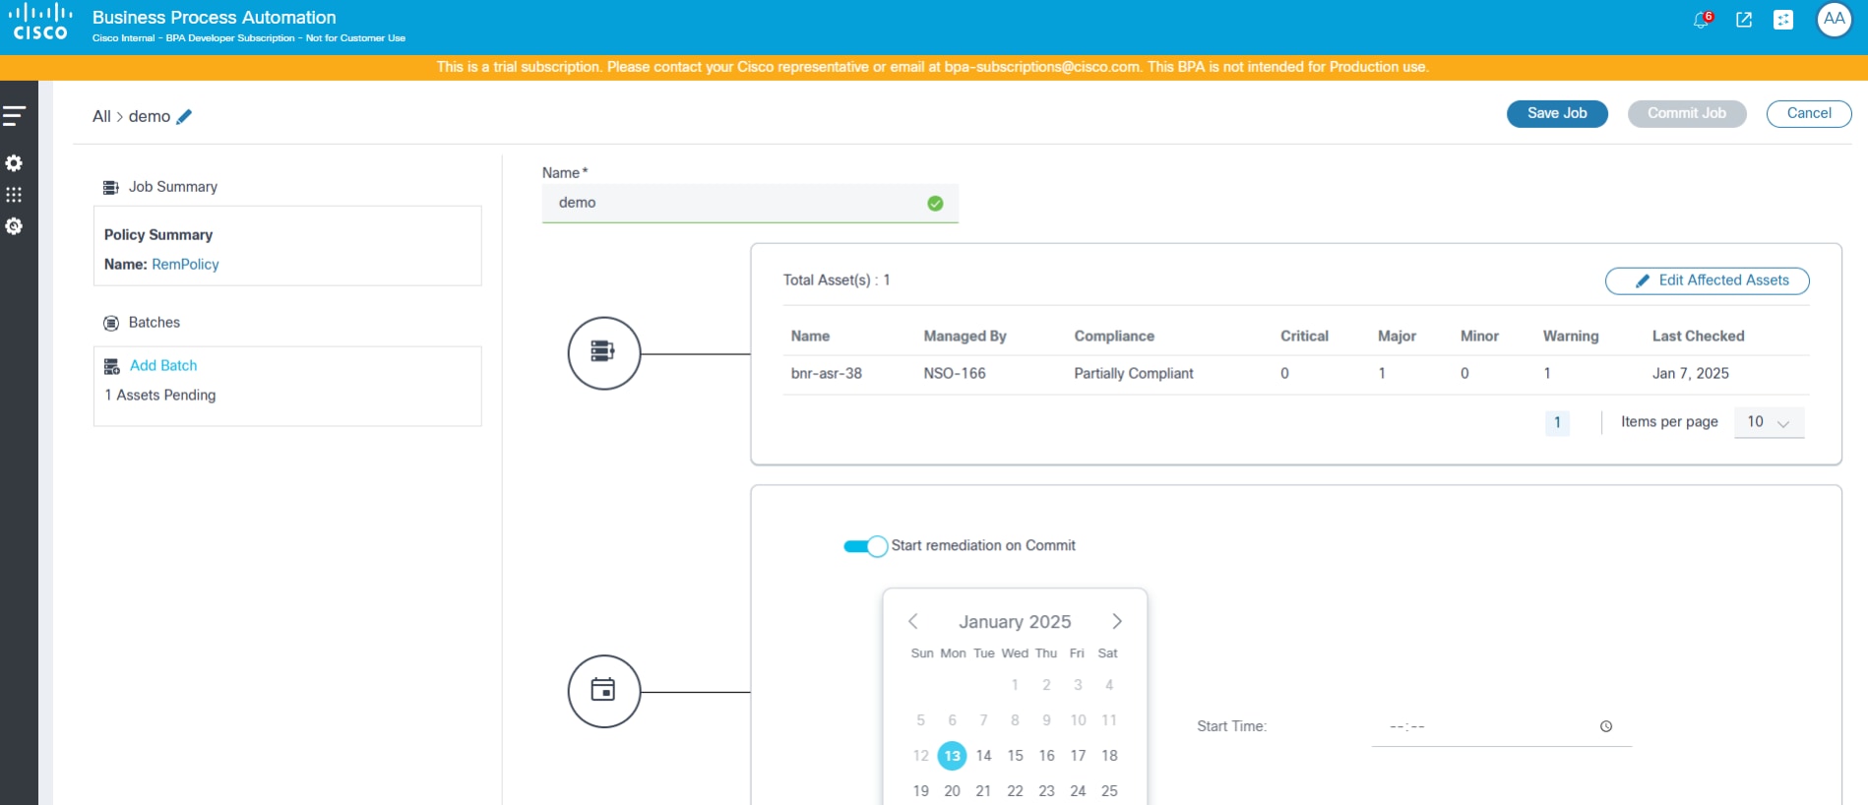Viewport: 1868px width, 805px height.
Task: Click the Batches icon
Action: tap(111, 323)
